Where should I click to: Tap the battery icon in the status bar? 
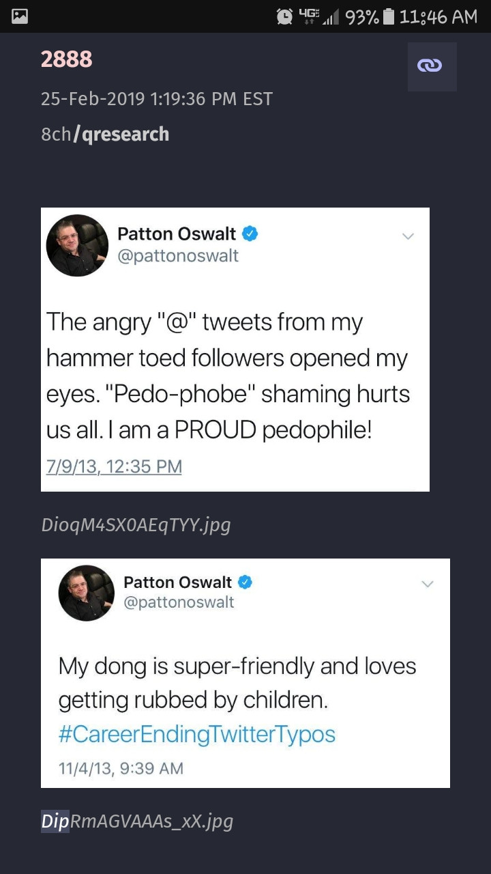point(389,17)
